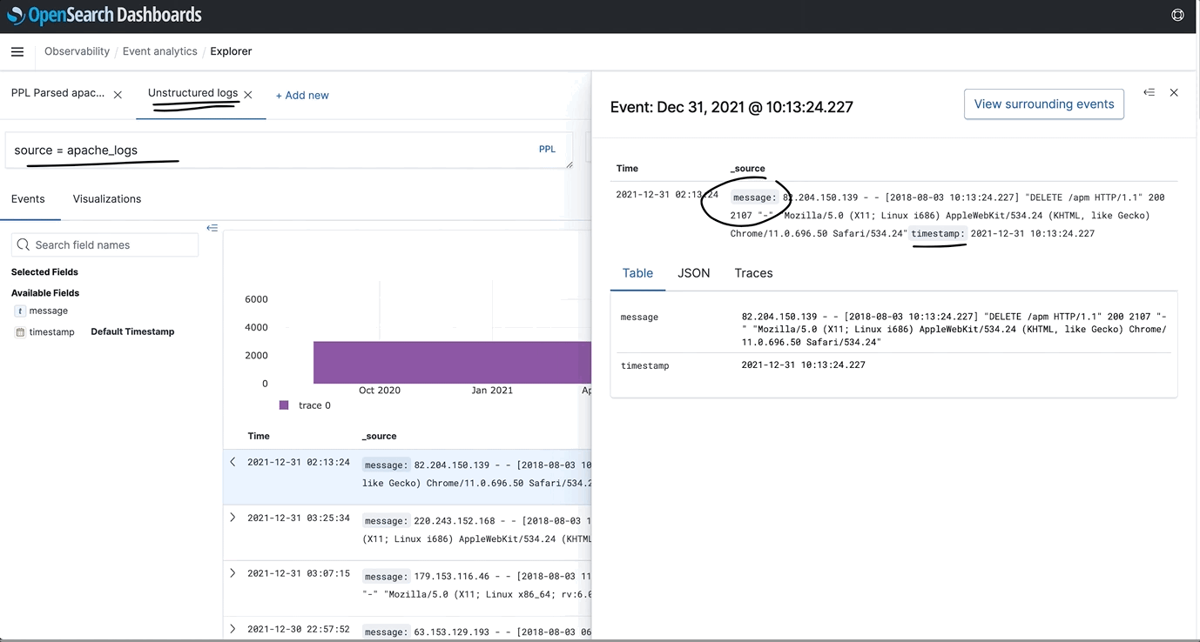Collapse the fields sidebar arrow icon
Viewport: 1200px width, 642px height.
212,228
